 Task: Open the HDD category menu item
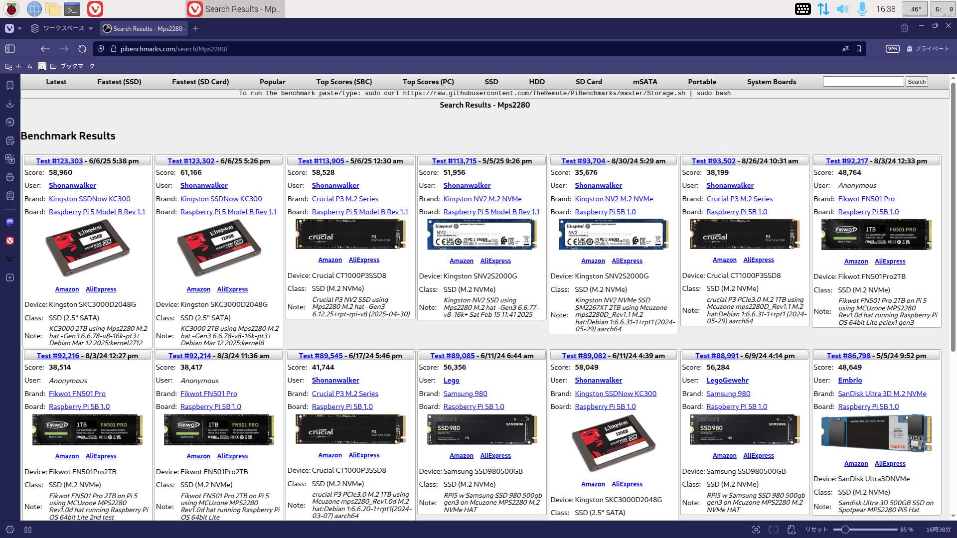(537, 82)
